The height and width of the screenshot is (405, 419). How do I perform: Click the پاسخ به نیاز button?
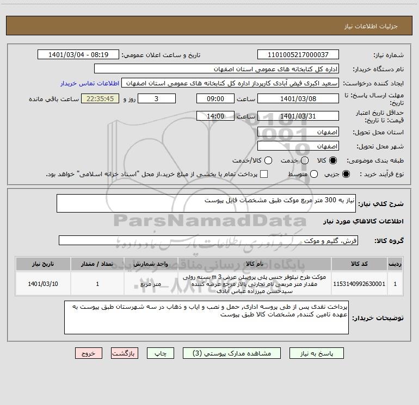point(316,353)
